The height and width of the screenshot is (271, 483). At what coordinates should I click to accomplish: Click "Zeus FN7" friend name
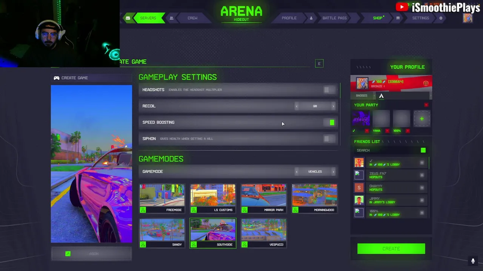coord(378,174)
